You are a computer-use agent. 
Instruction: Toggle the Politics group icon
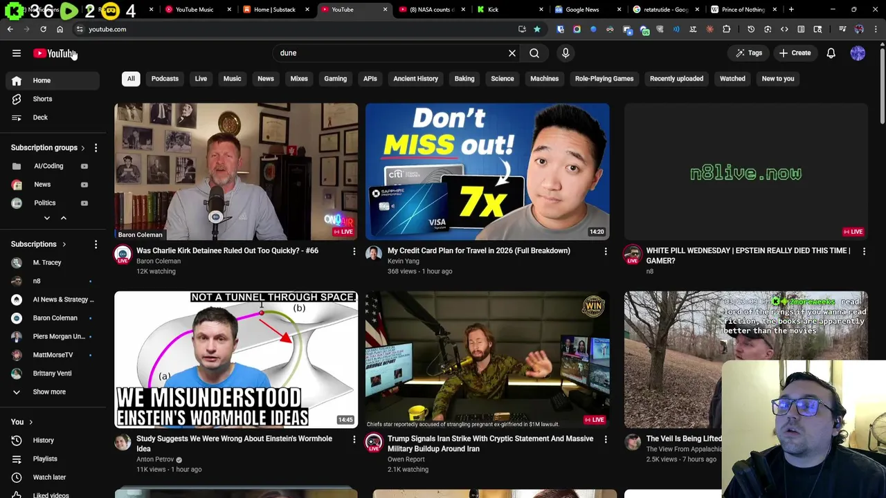click(x=84, y=203)
